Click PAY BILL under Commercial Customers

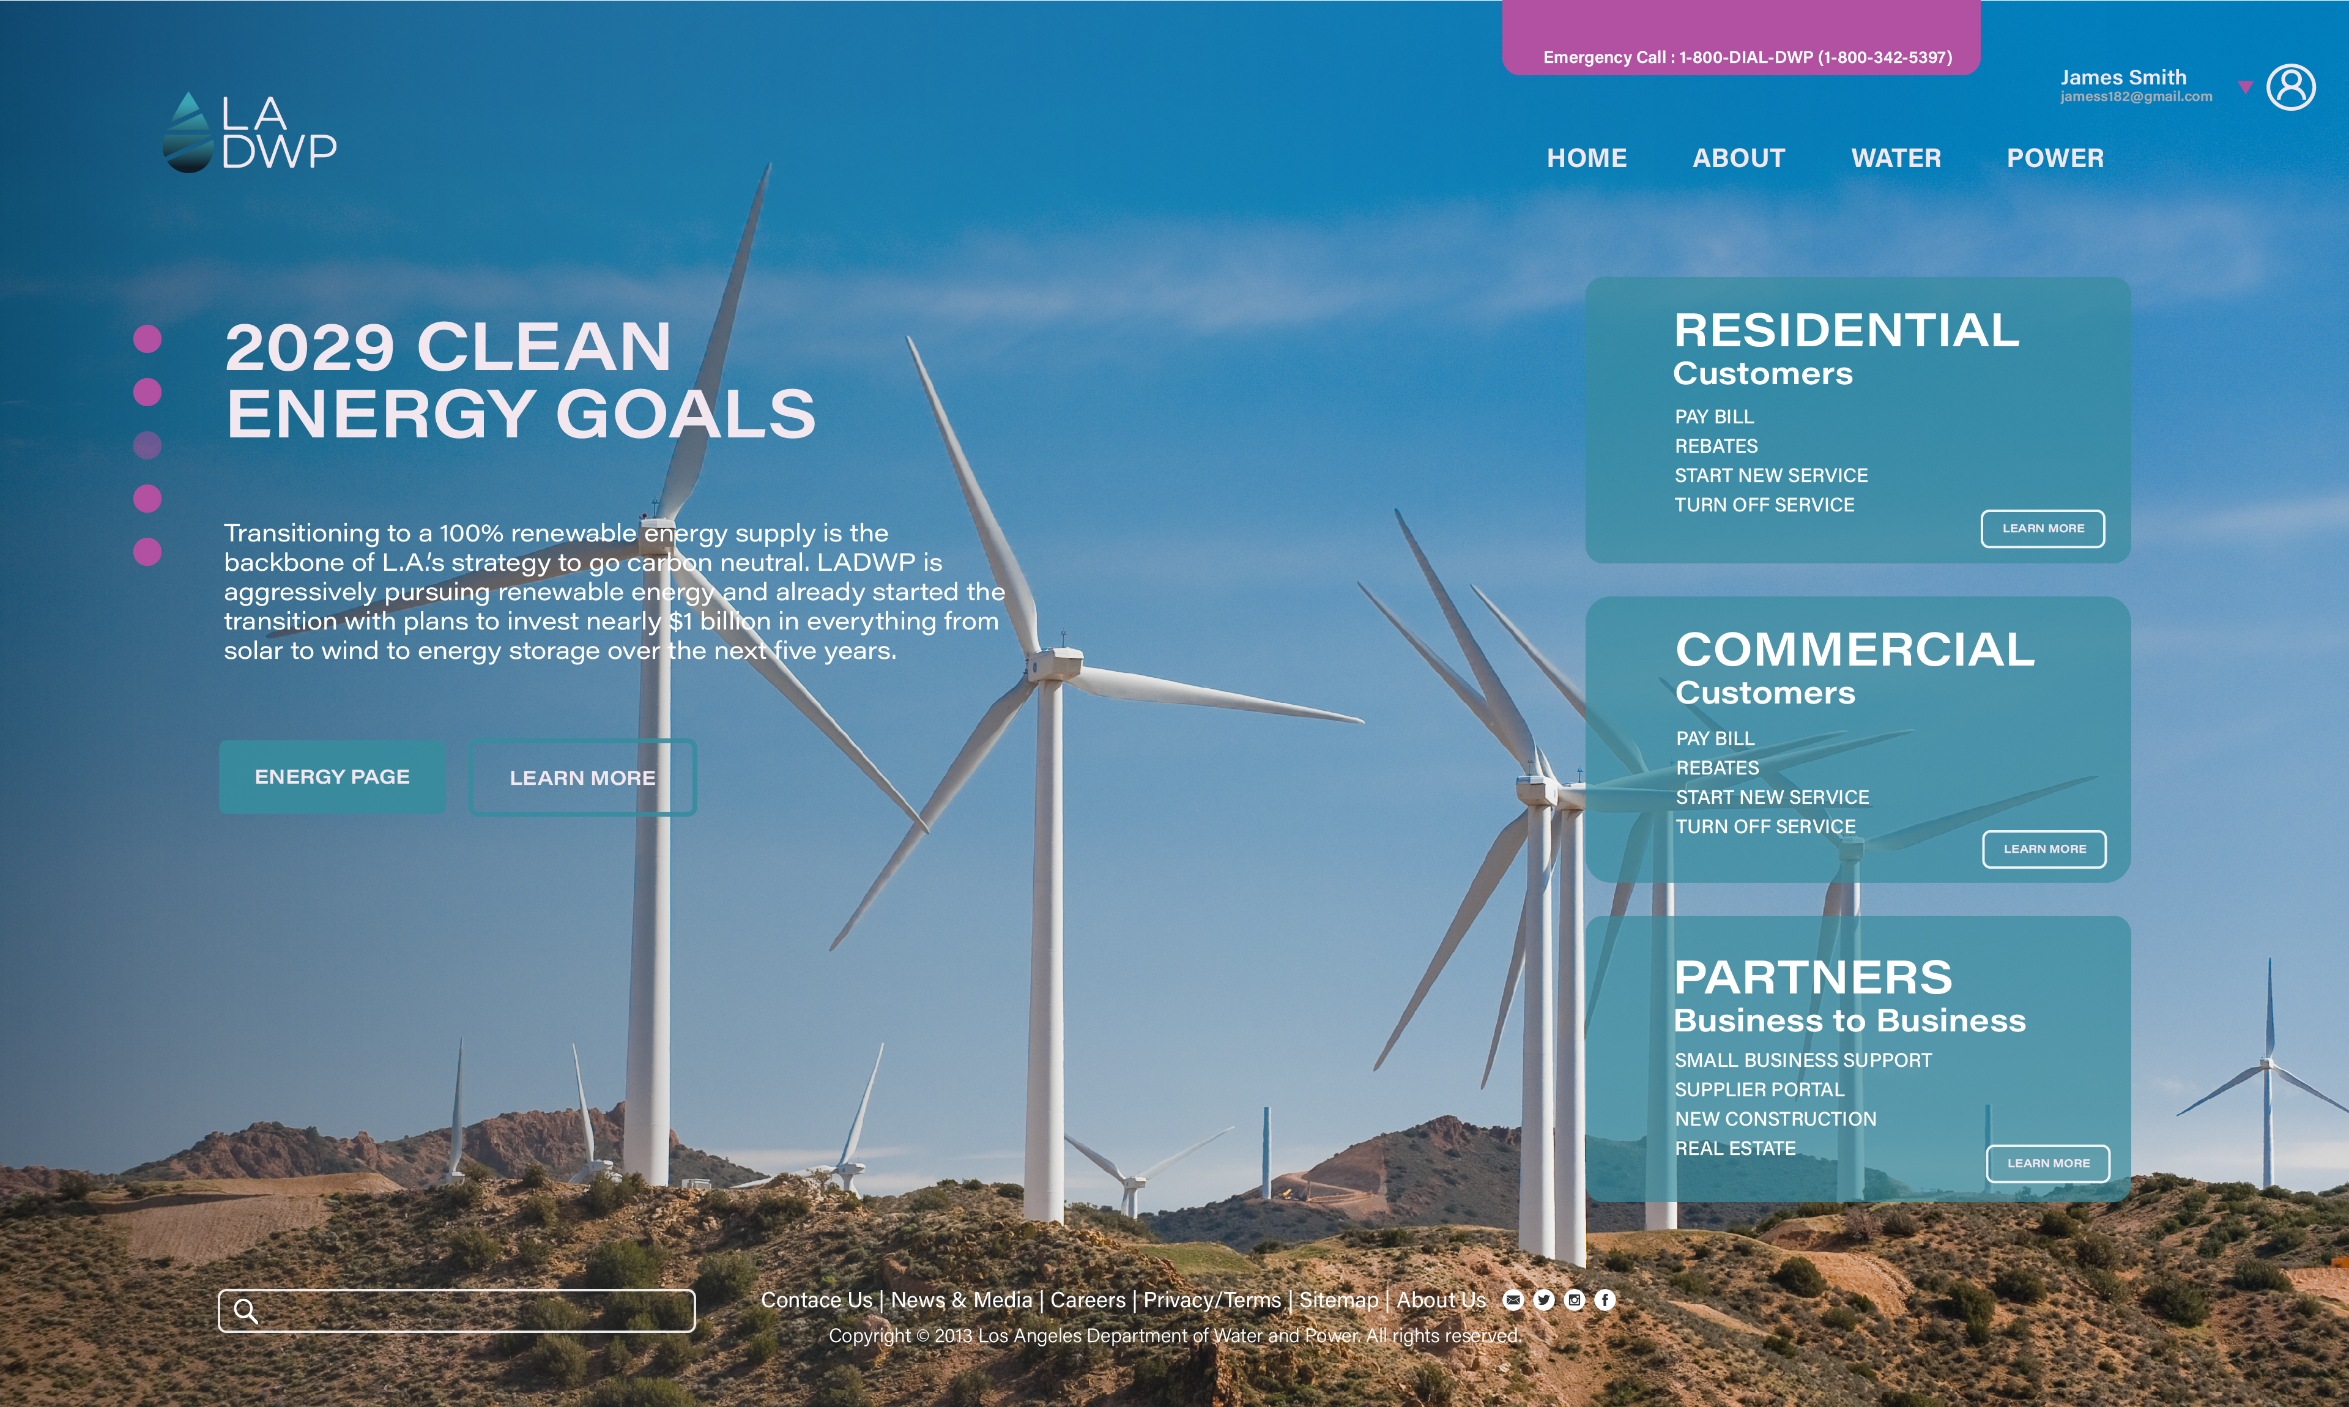(x=1715, y=738)
